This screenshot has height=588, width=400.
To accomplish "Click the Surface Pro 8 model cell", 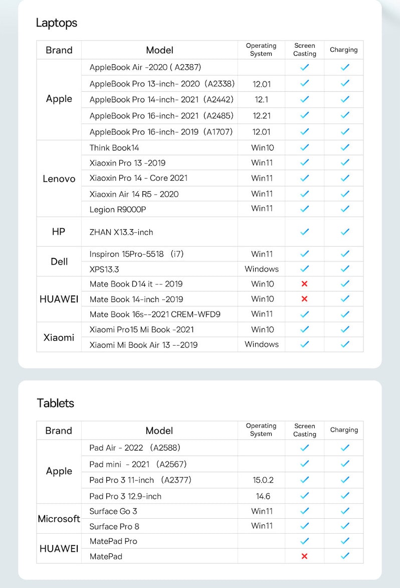I will [159, 526].
